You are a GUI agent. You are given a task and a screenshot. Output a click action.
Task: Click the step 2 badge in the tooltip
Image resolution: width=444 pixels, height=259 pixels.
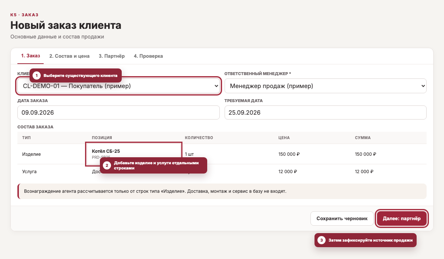click(x=107, y=165)
